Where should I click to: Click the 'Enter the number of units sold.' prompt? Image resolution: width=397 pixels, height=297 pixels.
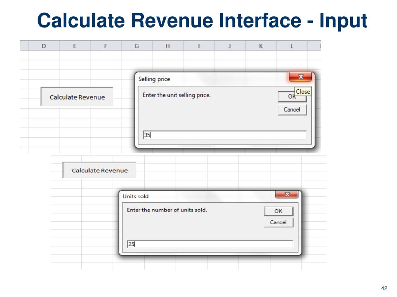167,210
